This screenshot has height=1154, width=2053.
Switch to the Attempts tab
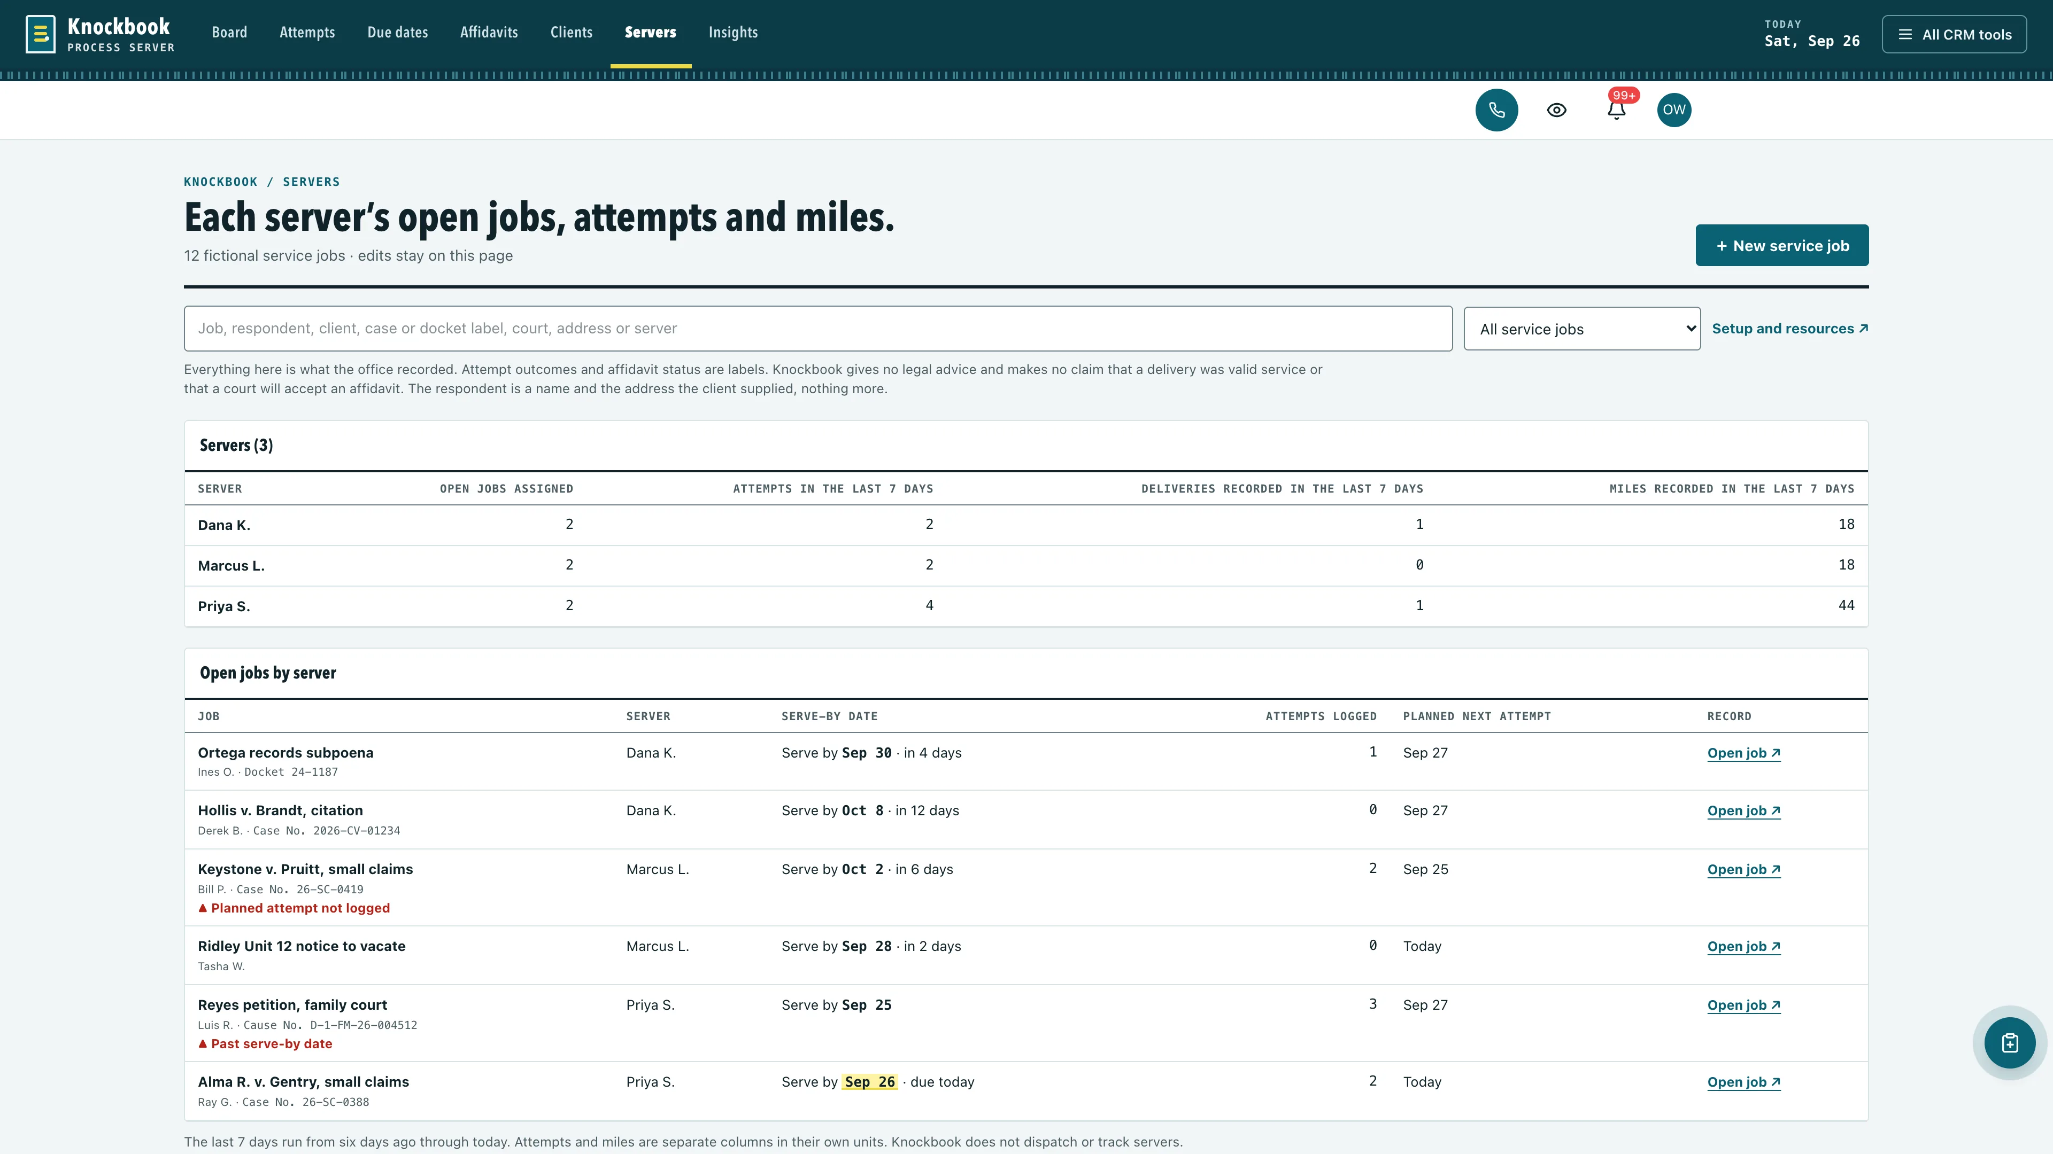[x=307, y=33]
